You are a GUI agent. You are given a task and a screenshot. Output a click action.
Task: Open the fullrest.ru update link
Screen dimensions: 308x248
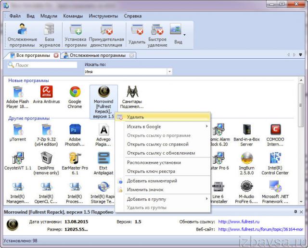(239, 222)
